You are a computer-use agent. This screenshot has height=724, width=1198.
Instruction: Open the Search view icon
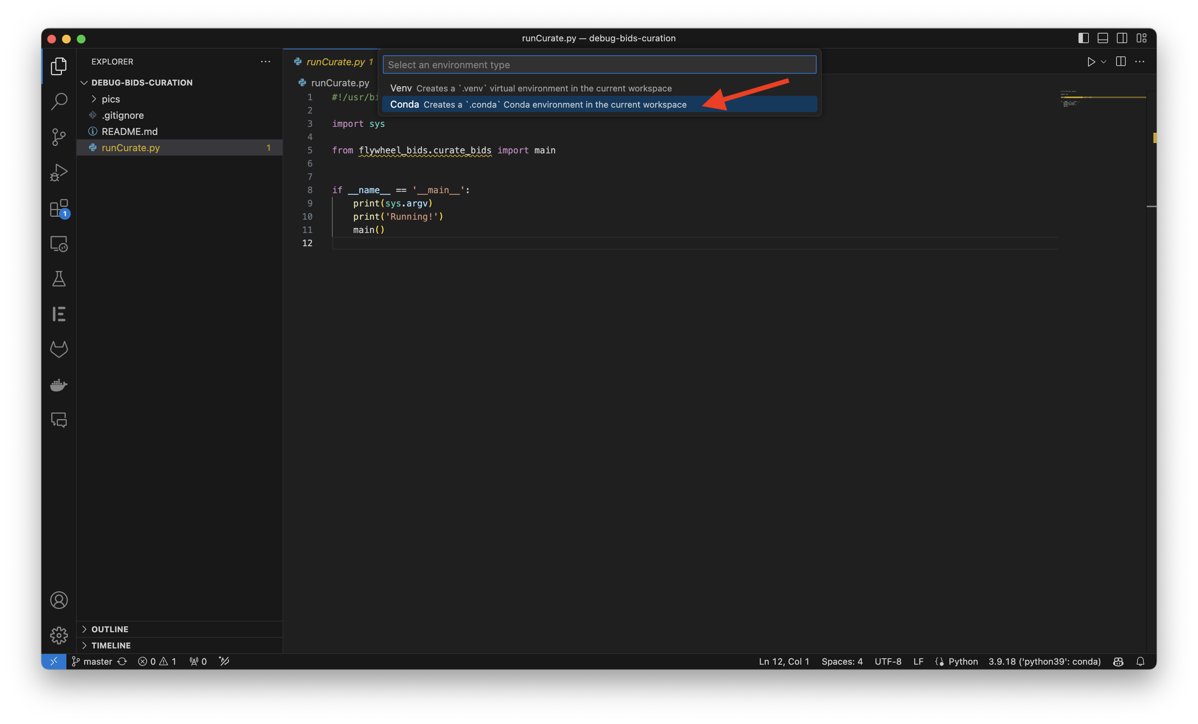click(x=59, y=101)
